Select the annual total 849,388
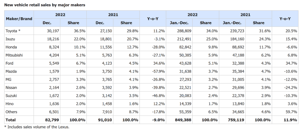 point(183,120)
